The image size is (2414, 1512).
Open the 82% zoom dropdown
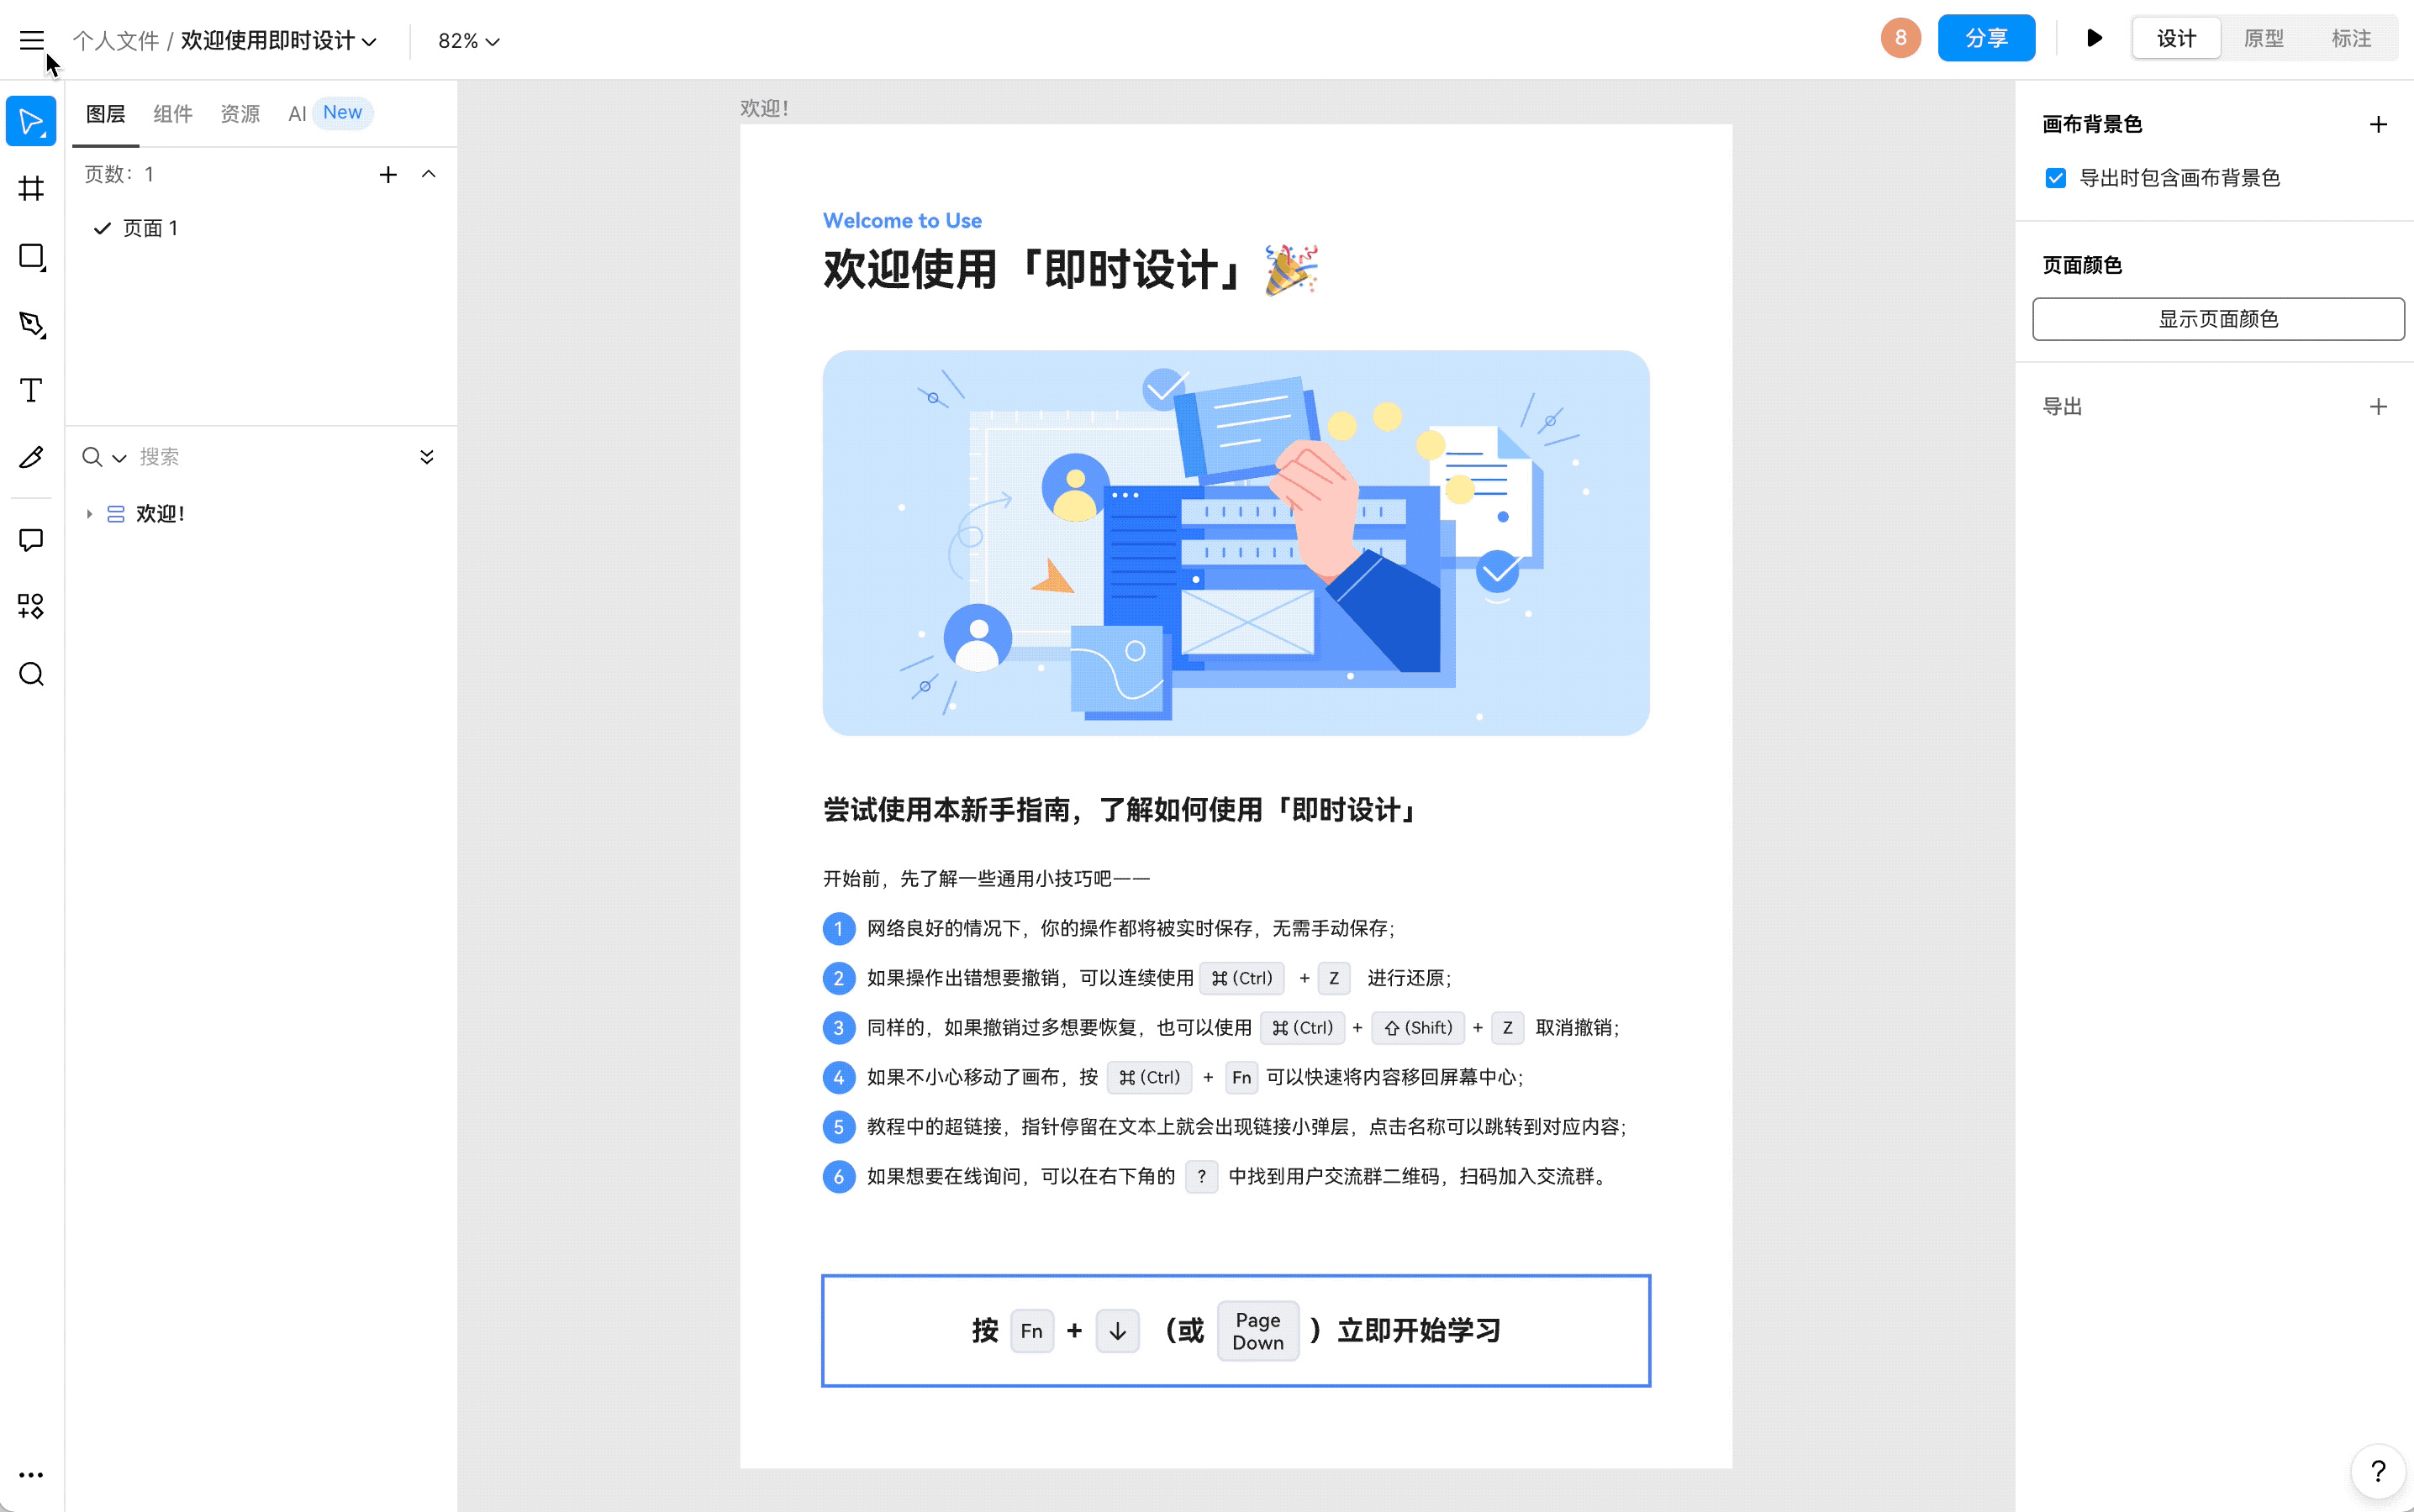pos(468,41)
